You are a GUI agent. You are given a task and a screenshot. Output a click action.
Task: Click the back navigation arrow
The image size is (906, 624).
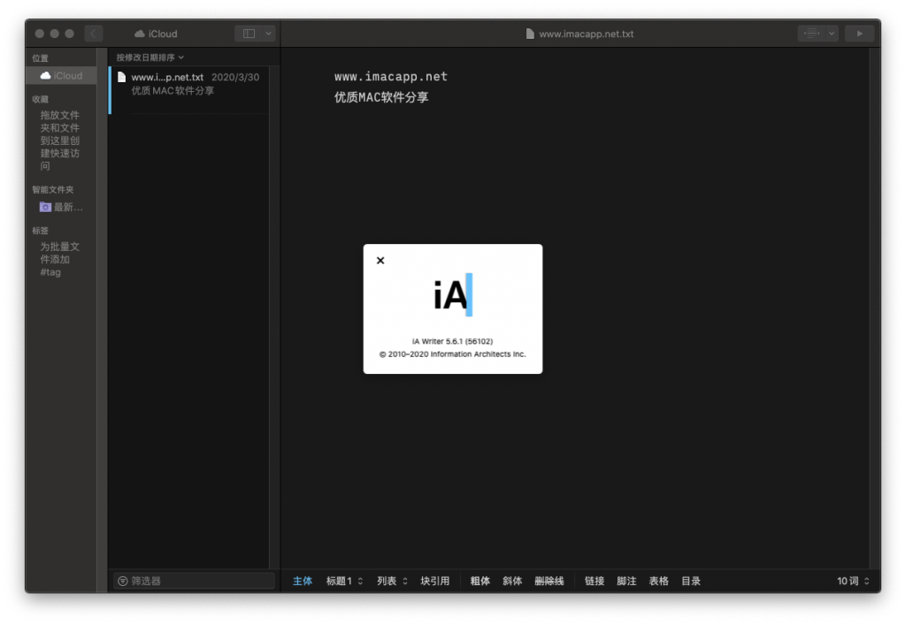click(x=94, y=34)
